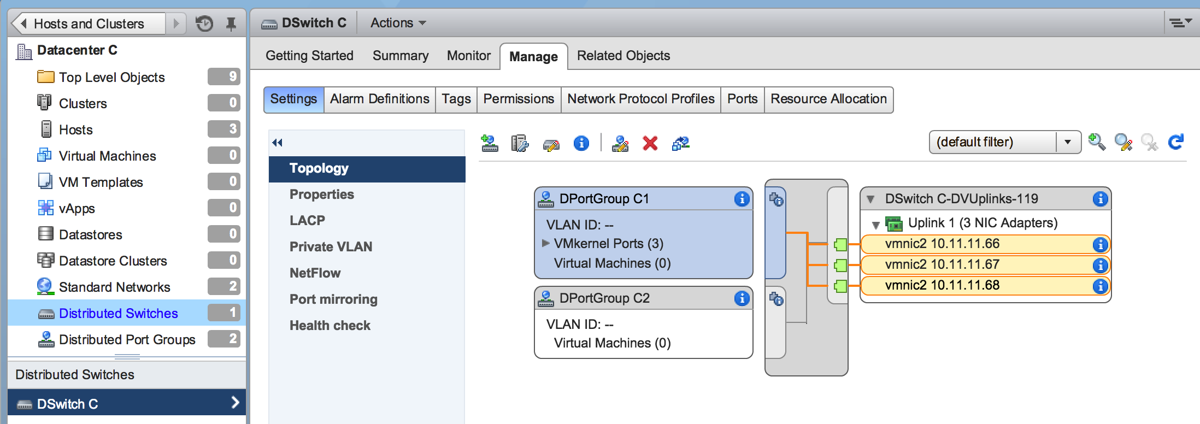
Task: Open info for DPortGroup C1
Action: tap(742, 199)
